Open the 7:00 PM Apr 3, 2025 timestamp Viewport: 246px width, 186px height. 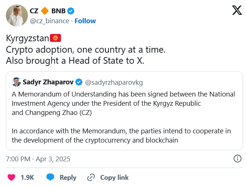(x=38, y=159)
